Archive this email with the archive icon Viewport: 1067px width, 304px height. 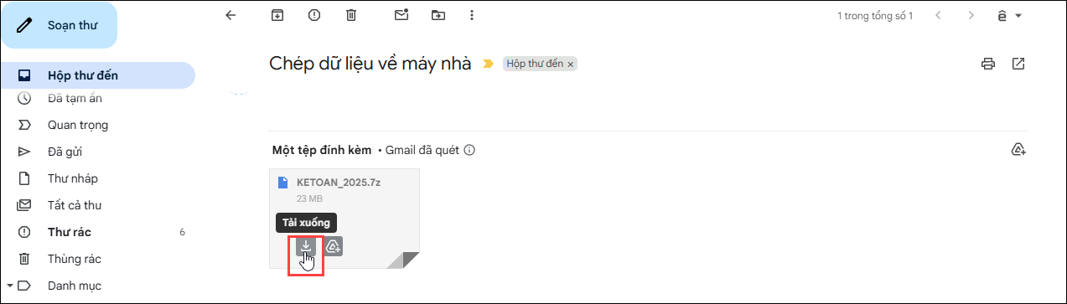click(x=277, y=15)
